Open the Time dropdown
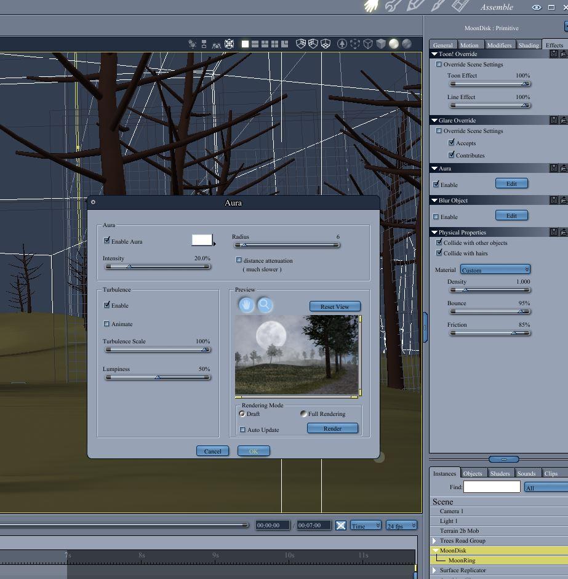The width and height of the screenshot is (568, 579). pos(366,525)
